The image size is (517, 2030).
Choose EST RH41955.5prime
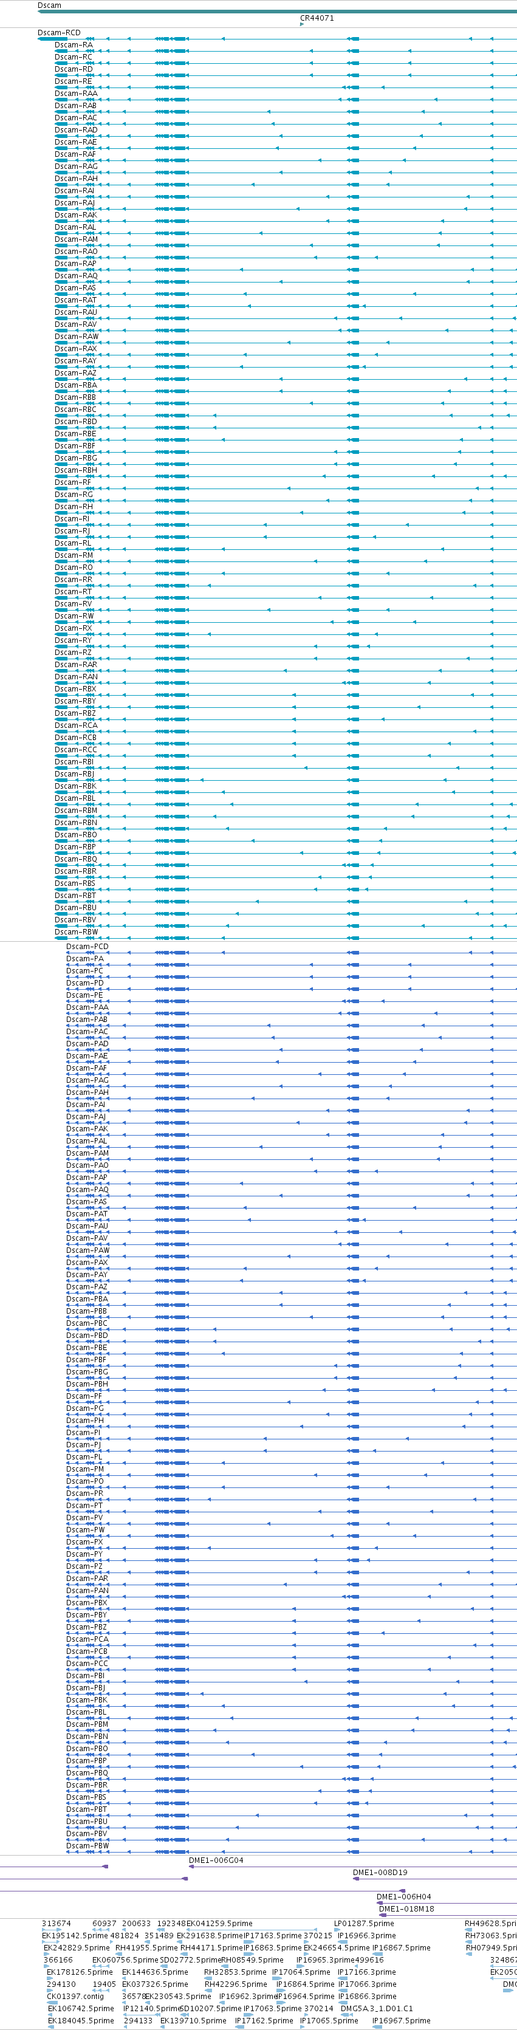click(x=146, y=1947)
